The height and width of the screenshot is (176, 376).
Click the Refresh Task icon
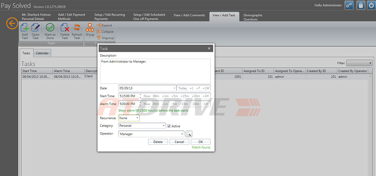[x=77, y=27]
